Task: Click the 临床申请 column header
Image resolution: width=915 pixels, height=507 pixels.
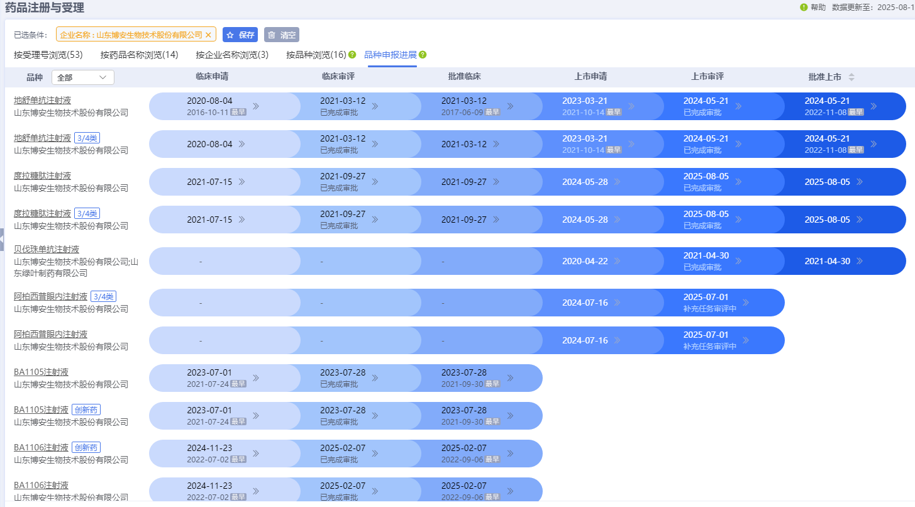Action: [212, 77]
